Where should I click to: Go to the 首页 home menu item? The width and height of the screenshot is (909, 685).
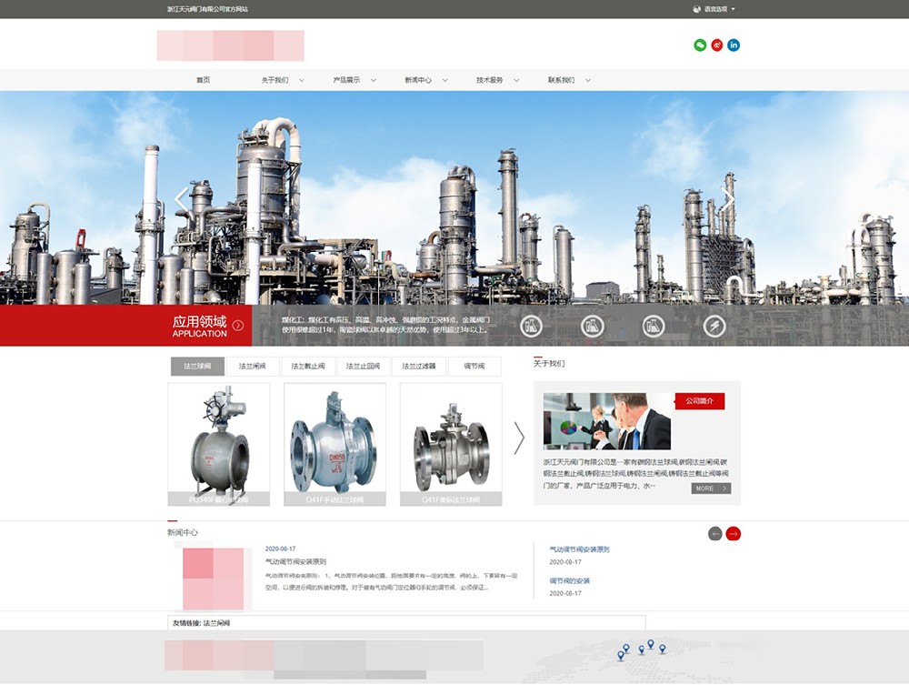203,80
